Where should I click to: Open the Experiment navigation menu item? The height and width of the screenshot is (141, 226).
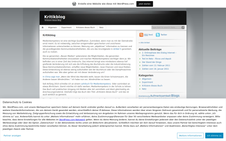point(66,27)
